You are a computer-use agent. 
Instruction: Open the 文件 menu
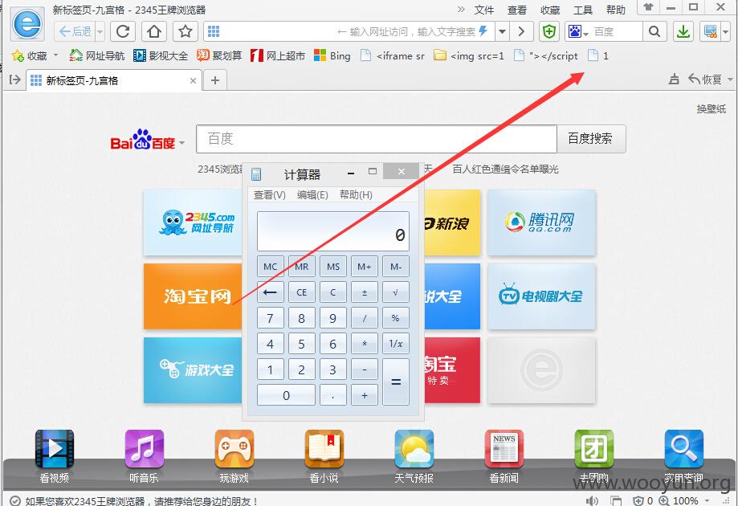[x=484, y=10]
